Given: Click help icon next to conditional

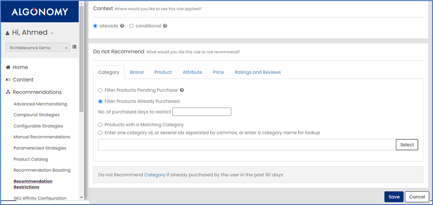Looking at the screenshot, I should (165, 26).
